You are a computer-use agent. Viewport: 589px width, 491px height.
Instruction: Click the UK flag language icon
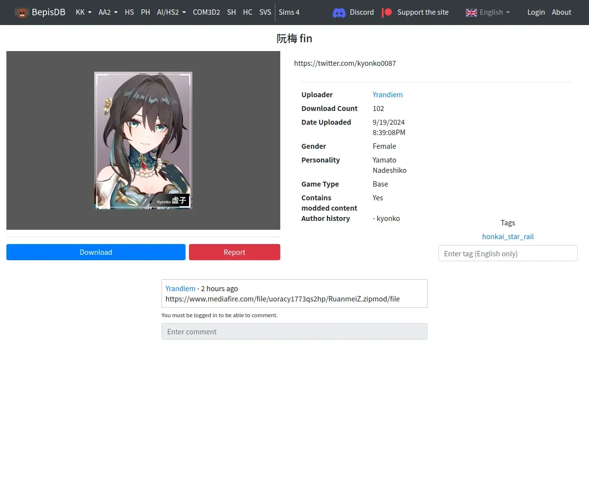tap(471, 12)
